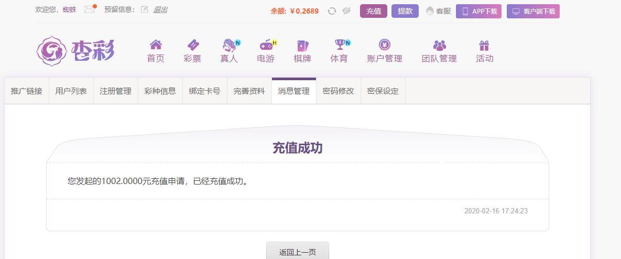
Task: Switch to the 绑定卡号 tab
Action: (205, 91)
